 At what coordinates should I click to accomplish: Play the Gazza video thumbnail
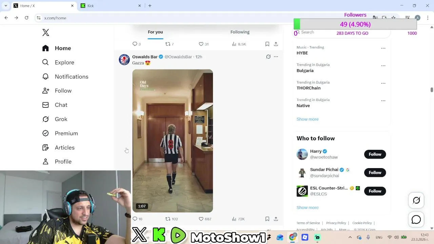coord(173,141)
